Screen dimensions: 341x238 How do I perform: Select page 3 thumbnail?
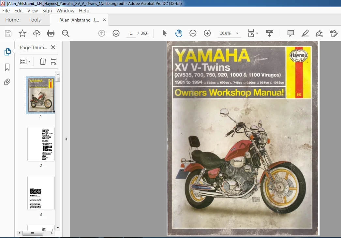[41, 193]
